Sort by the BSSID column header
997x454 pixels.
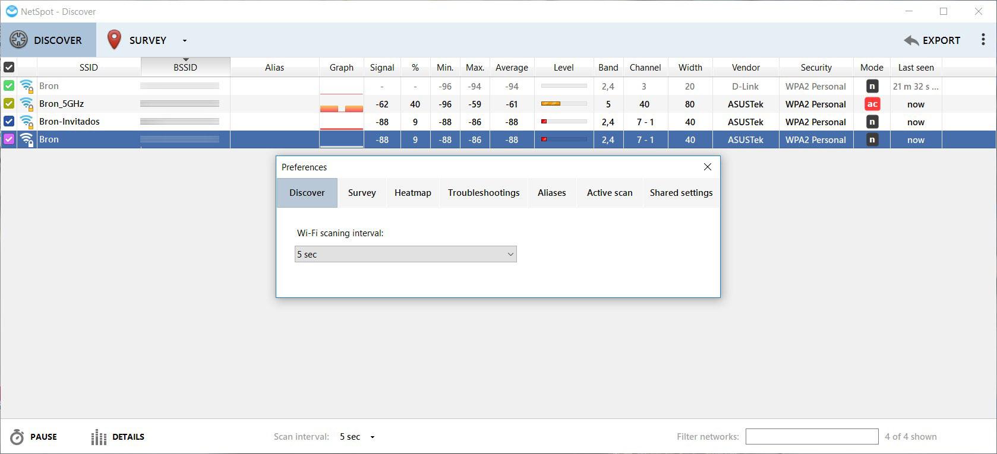coord(185,68)
